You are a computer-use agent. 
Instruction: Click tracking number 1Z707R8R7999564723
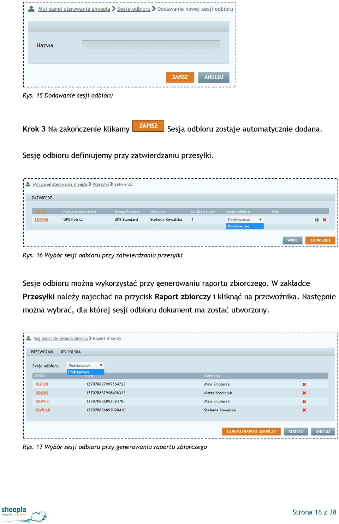[106, 384]
